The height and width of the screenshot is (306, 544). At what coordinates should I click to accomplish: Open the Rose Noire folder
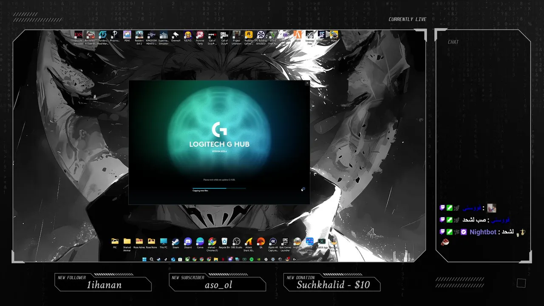[x=151, y=243]
